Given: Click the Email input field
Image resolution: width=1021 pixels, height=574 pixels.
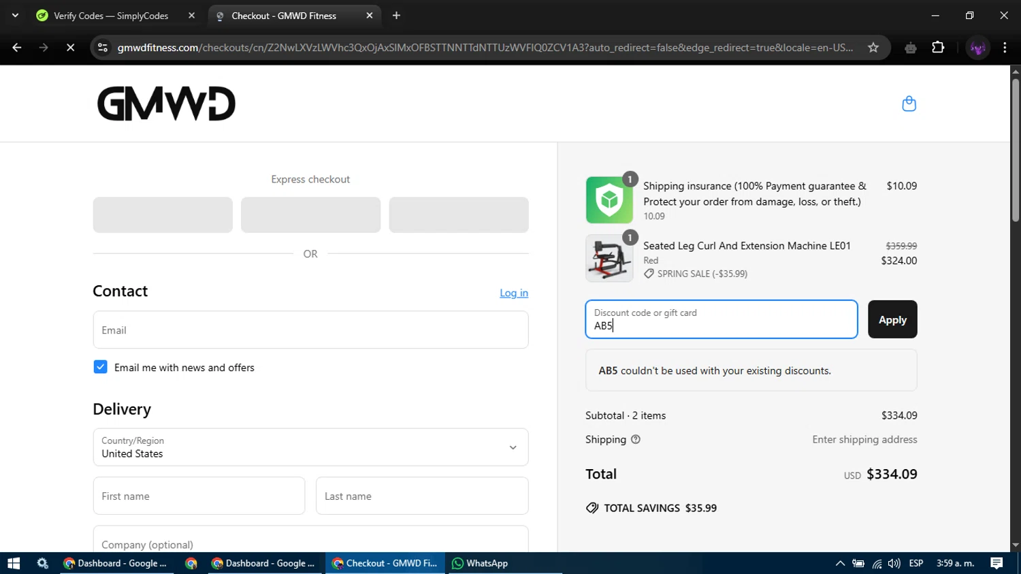Looking at the screenshot, I should coord(310,330).
